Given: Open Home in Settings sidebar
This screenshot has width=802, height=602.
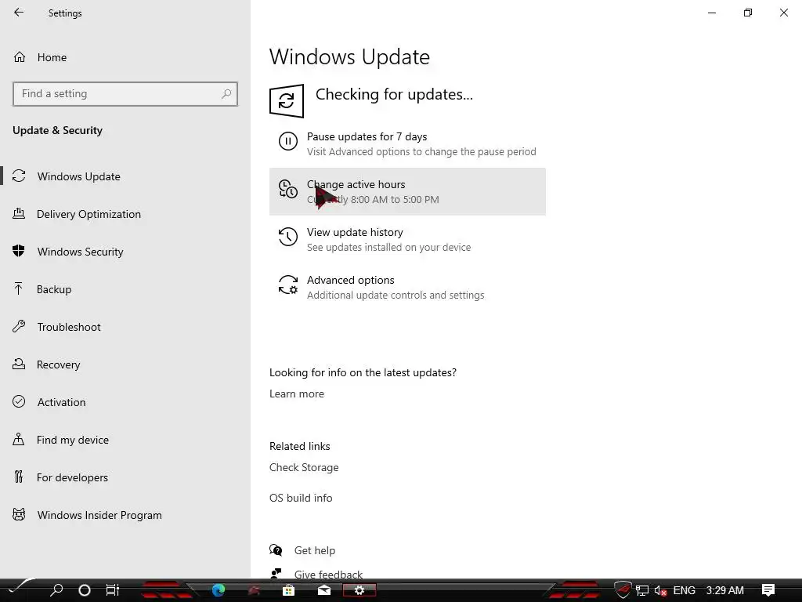Looking at the screenshot, I should (x=52, y=57).
